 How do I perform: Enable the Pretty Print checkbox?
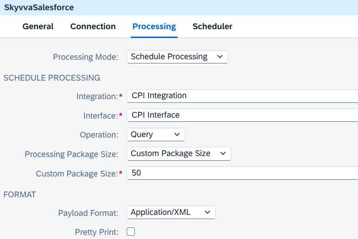(131, 232)
